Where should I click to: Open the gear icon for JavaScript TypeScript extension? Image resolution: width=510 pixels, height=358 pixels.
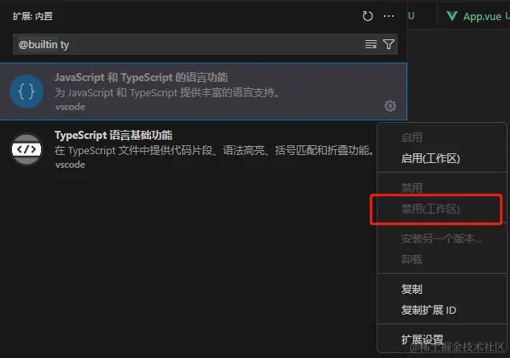(390, 106)
